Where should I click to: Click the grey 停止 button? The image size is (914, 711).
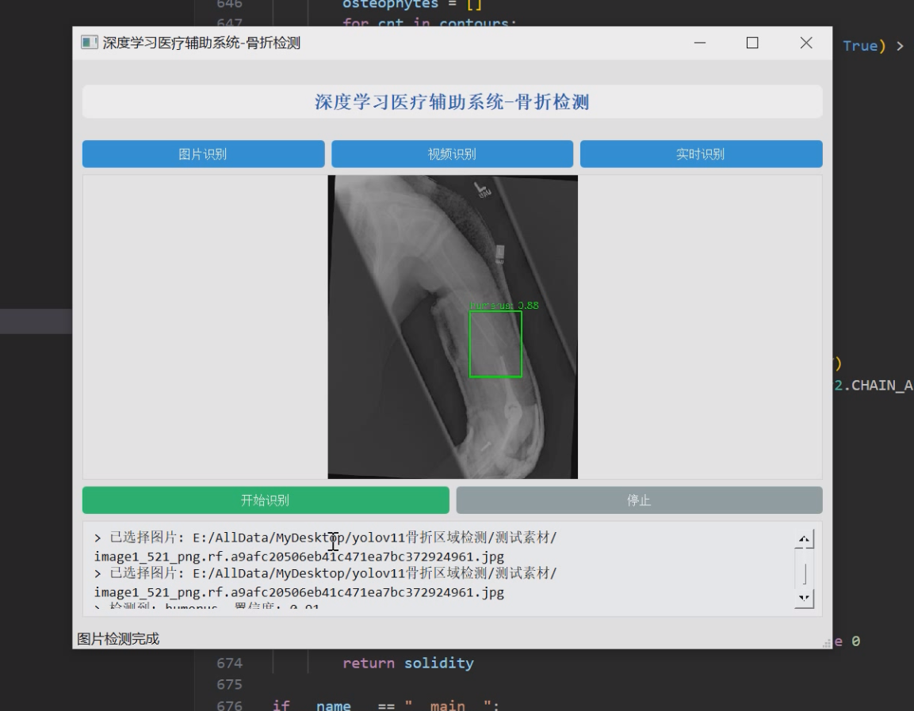(x=639, y=500)
